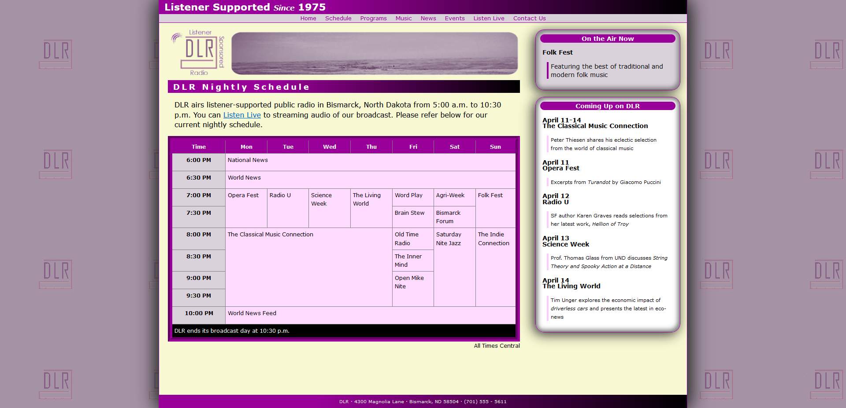The image size is (846, 408).
Task: Select News from the top menu
Action: pos(428,18)
